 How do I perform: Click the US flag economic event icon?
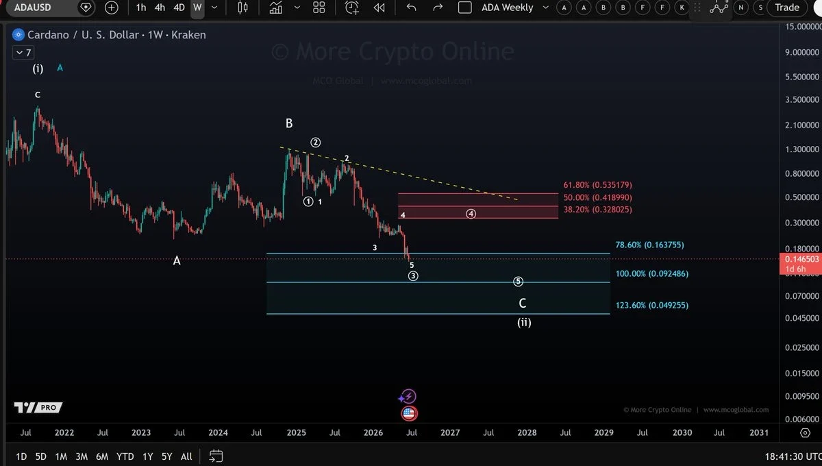(409, 413)
